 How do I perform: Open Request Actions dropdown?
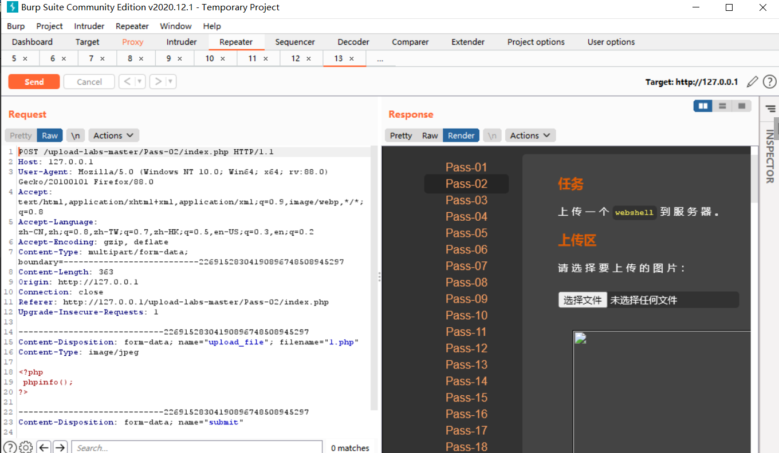pyautogui.click(x=113, y=136)
